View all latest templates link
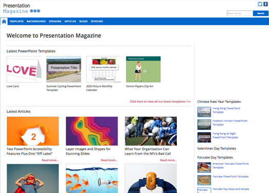This screenshot has width=269, height=193. click(x=160, y=101)
